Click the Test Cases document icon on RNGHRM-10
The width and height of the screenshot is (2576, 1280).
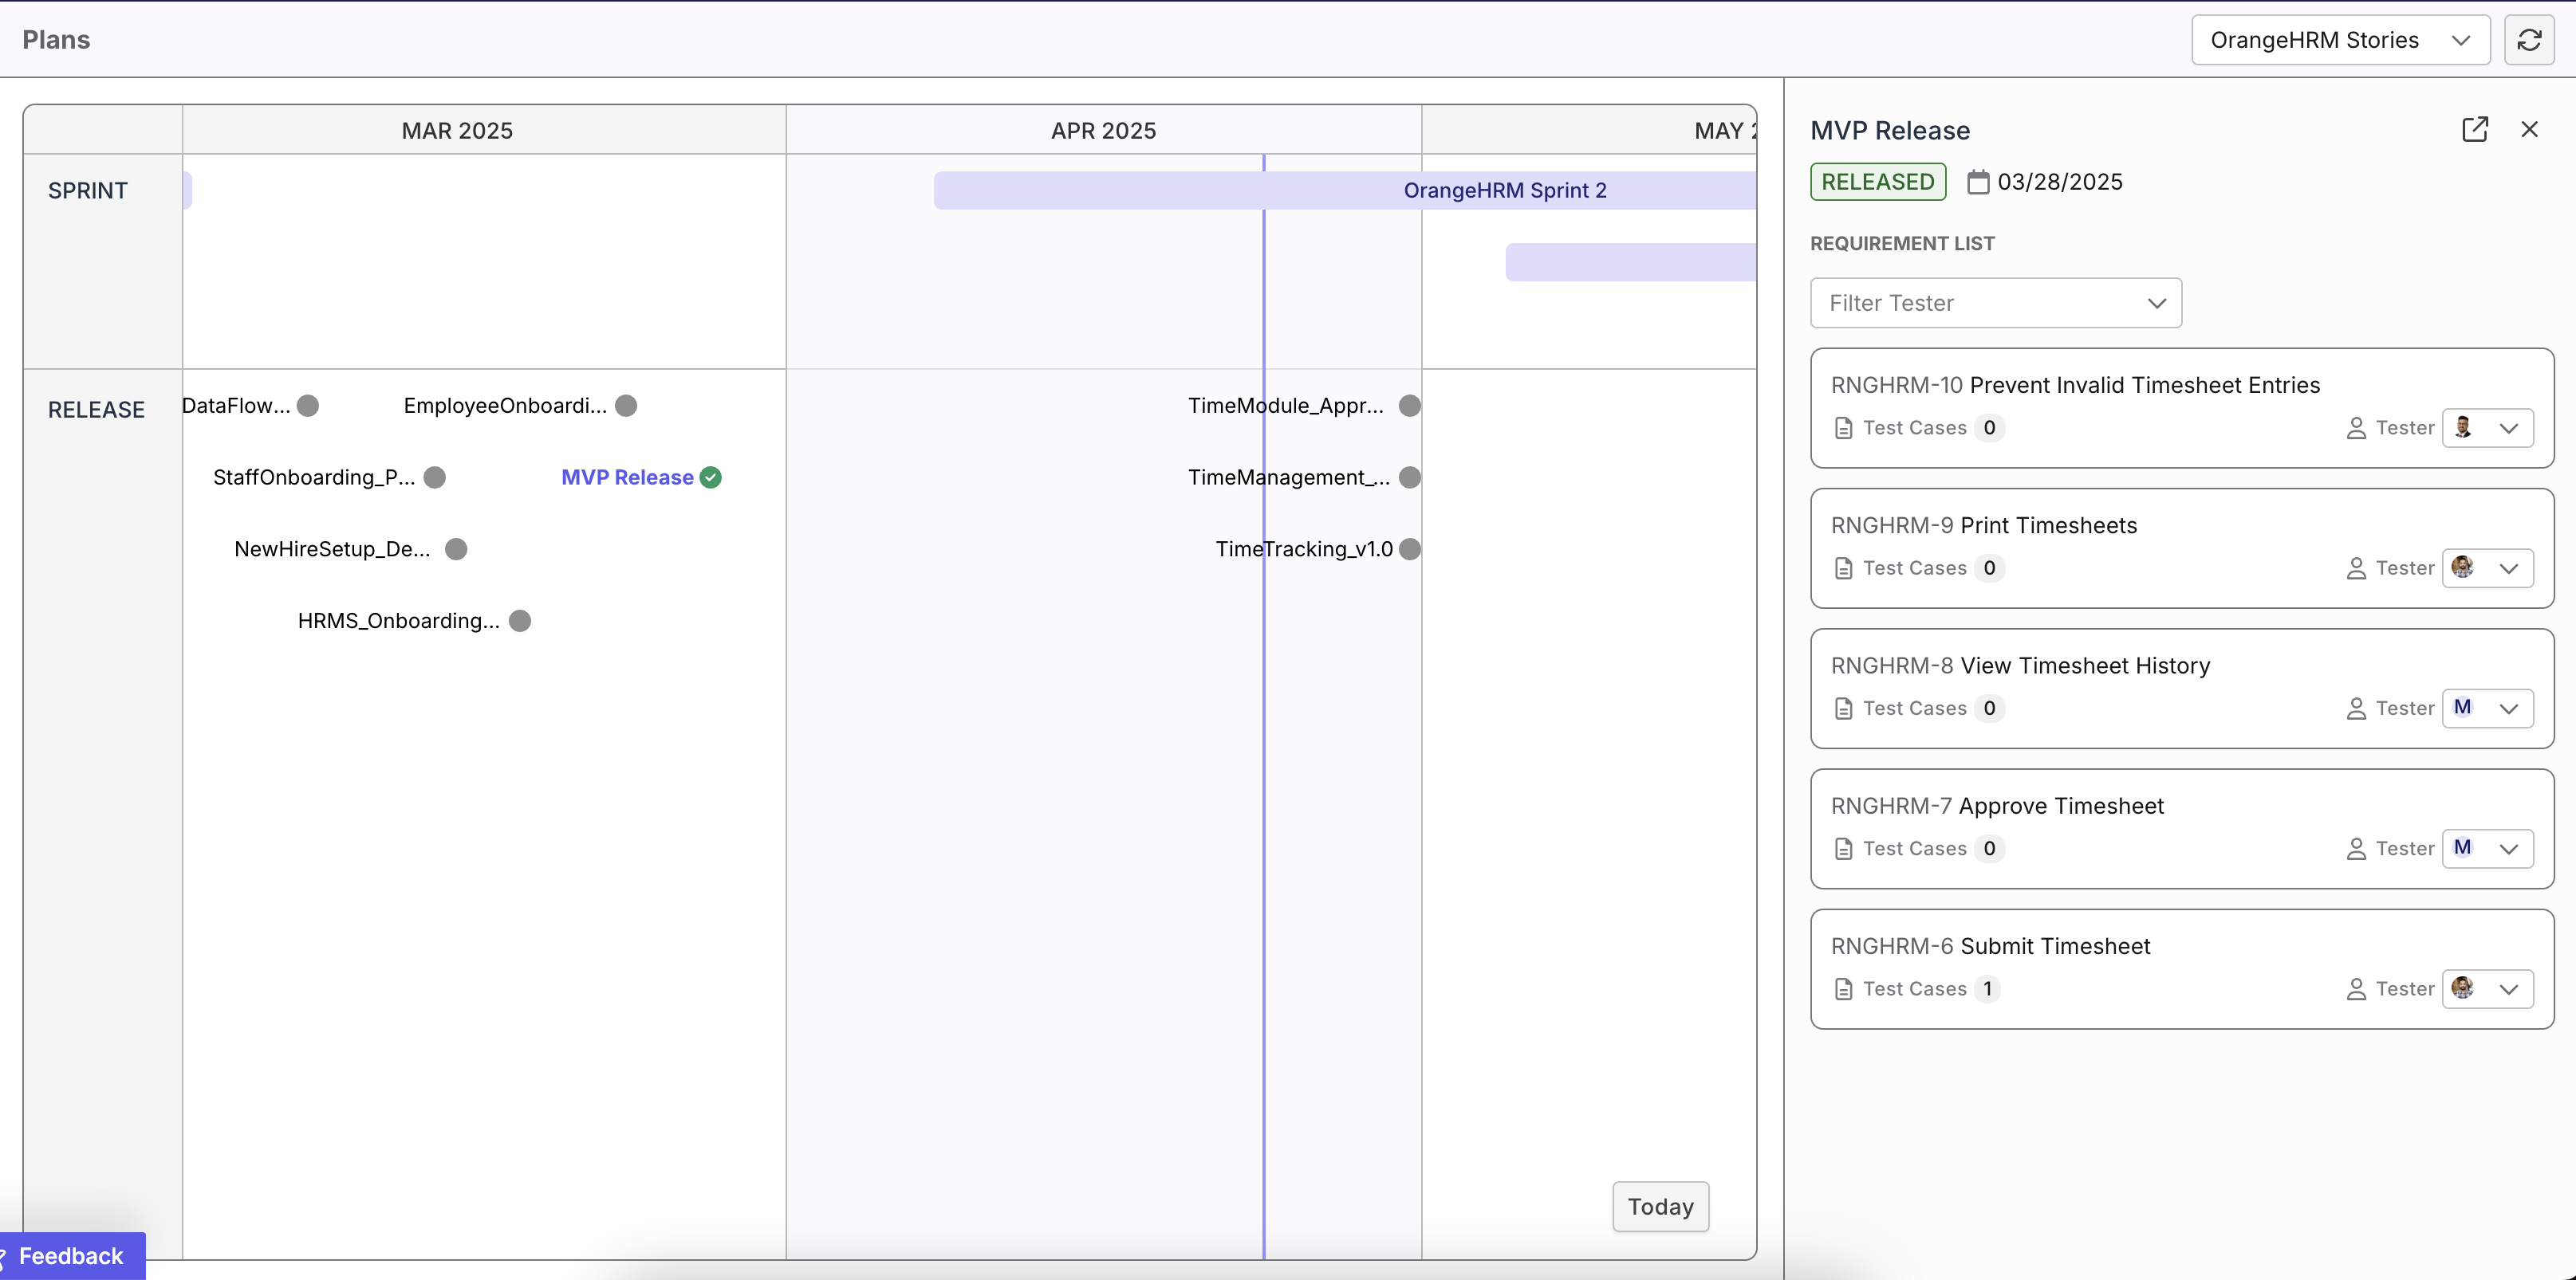1845,428
